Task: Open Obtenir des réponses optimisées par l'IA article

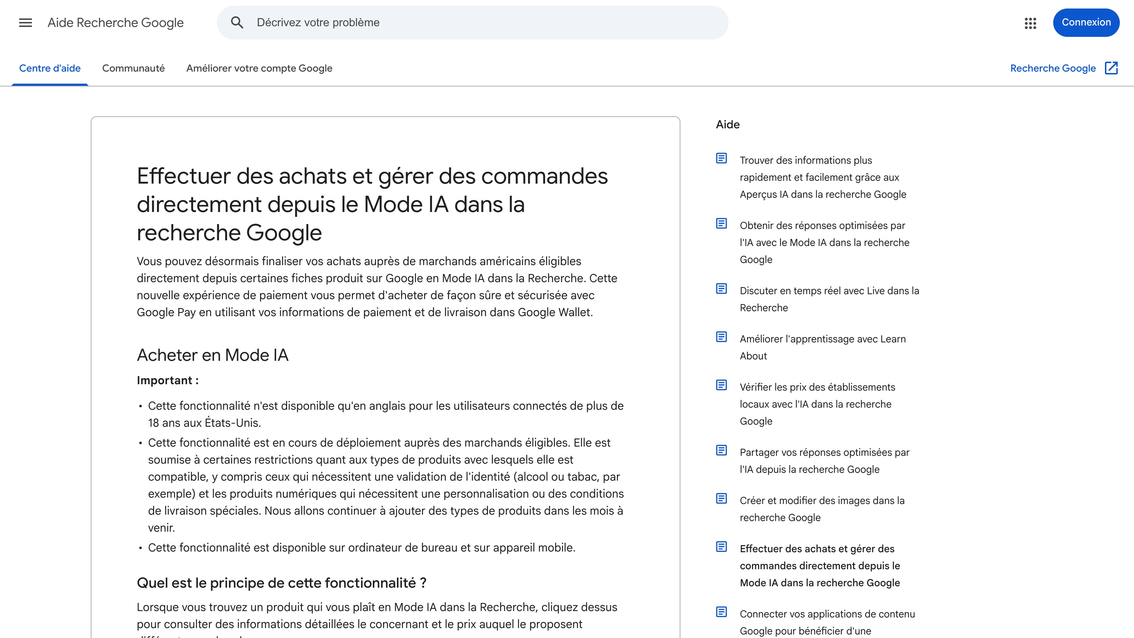Action: (825, 242)
